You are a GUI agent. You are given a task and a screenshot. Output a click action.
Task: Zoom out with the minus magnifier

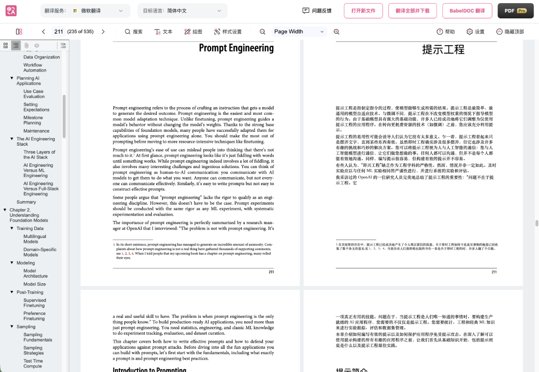point(263,31)
